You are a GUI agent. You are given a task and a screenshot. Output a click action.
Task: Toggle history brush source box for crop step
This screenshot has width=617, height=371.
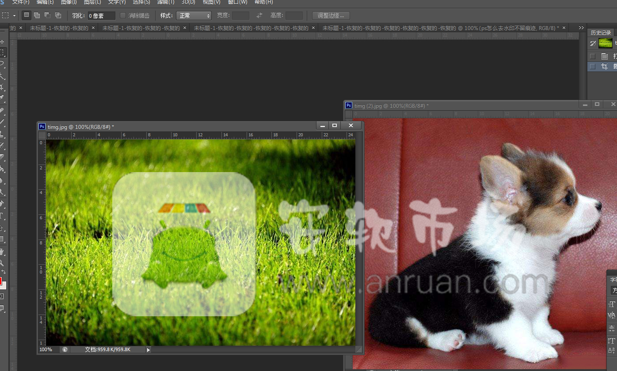593,67
